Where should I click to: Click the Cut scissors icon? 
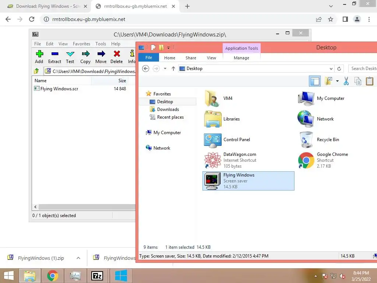coord(346,81)
